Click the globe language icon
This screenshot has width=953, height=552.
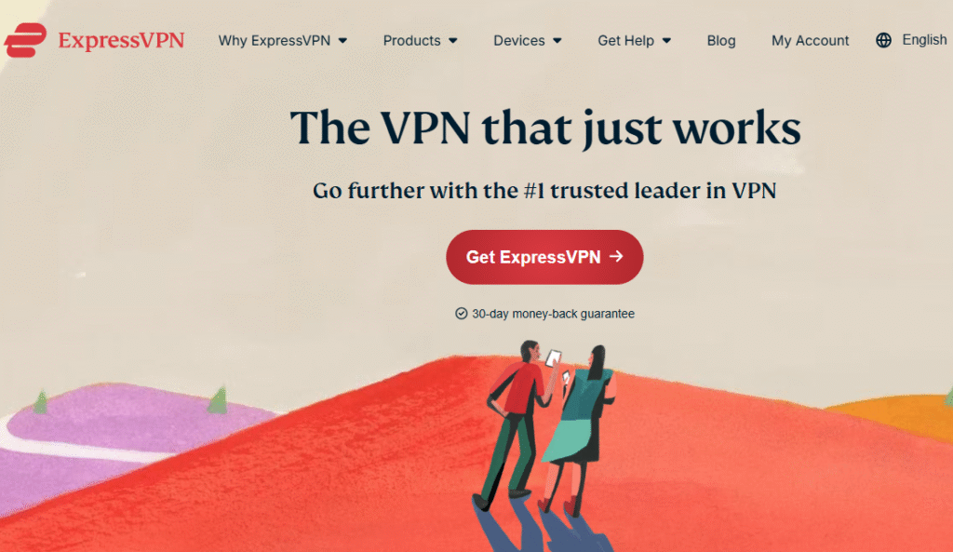(x=883, y=40)
